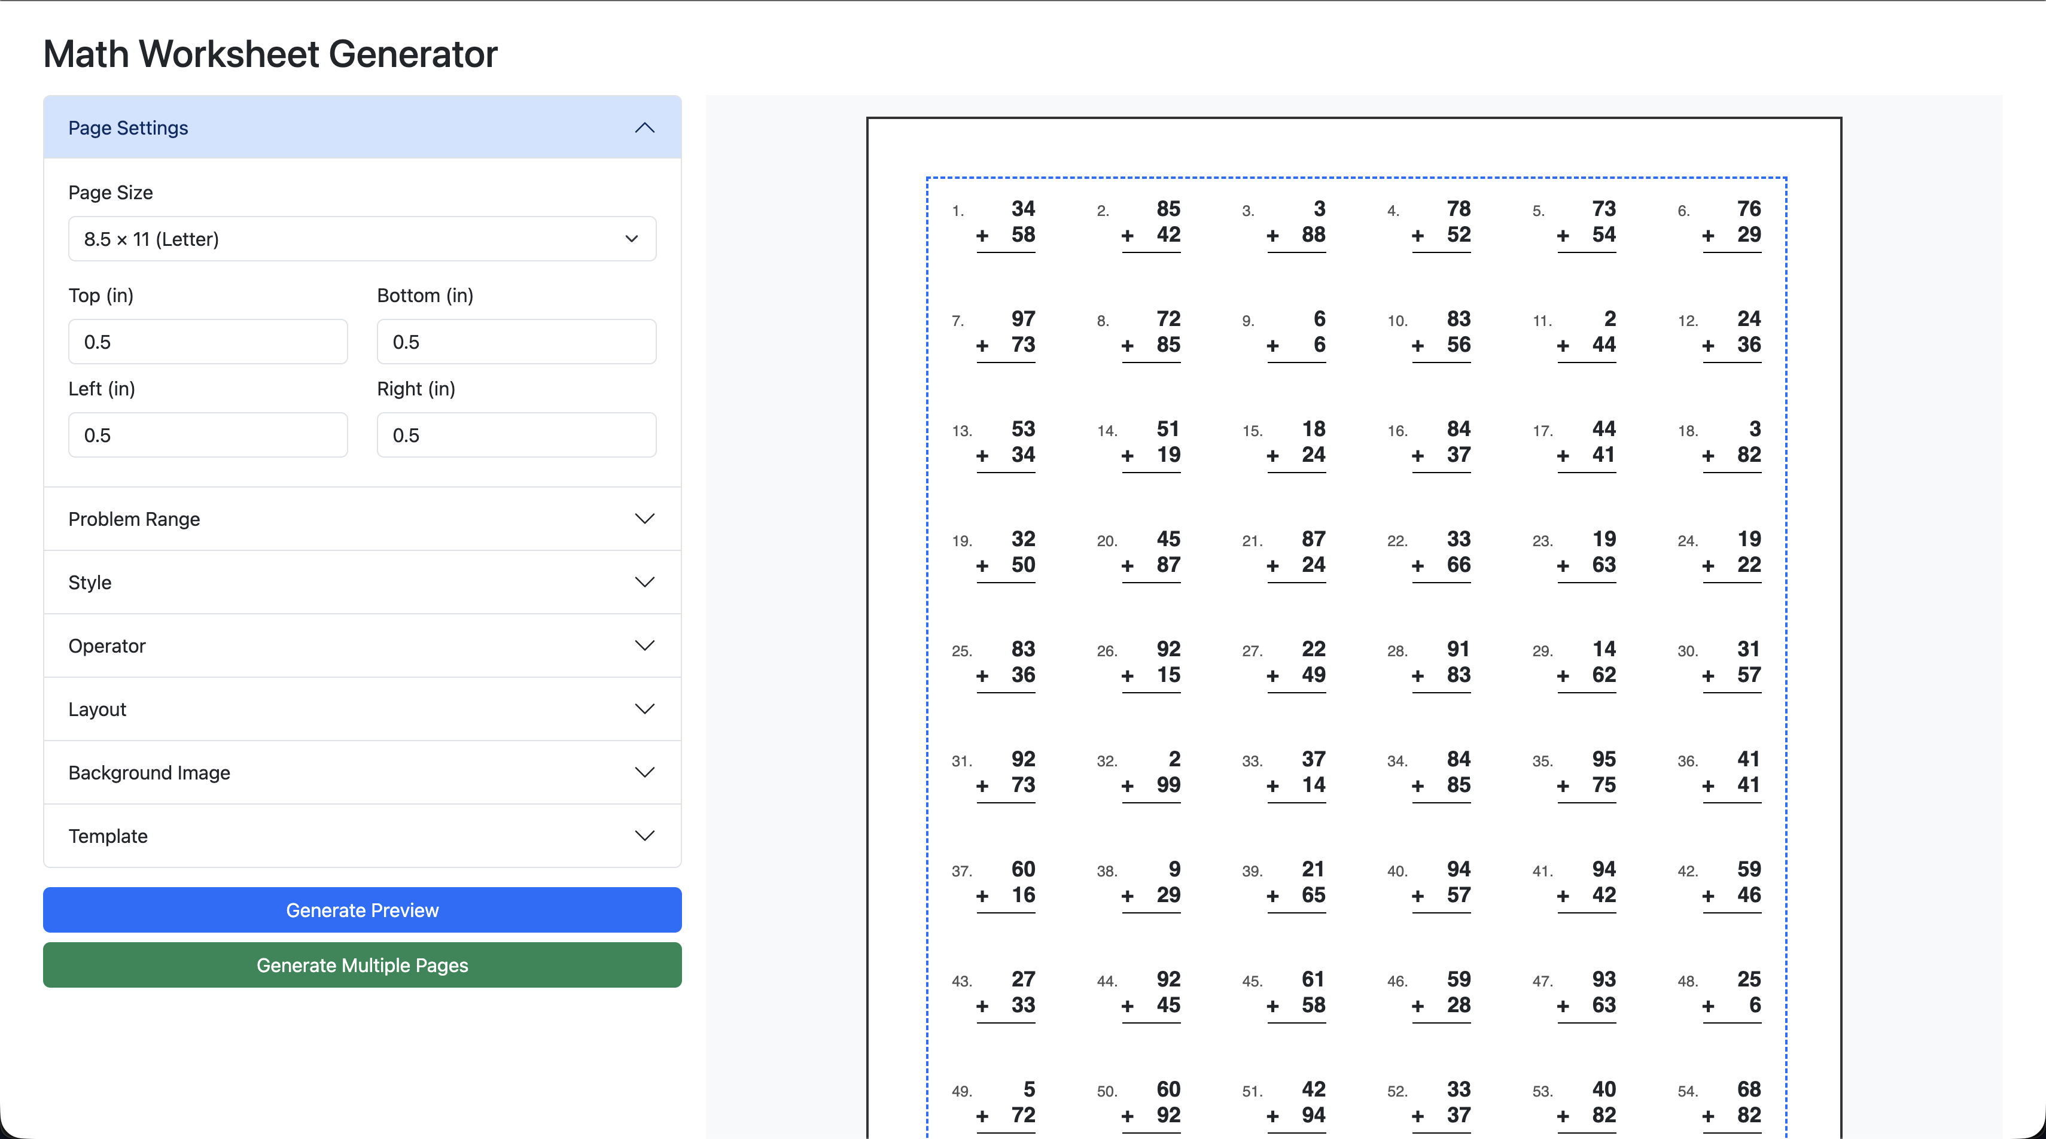Expand the Background Image section
Viewport: 2046px width, 1139px height.
click(x=148, y=773)
